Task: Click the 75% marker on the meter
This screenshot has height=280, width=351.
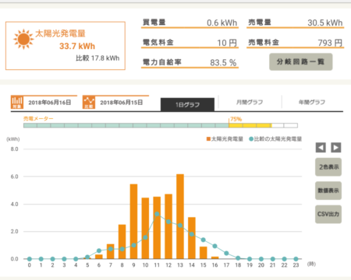Action: tap(236, 119)
